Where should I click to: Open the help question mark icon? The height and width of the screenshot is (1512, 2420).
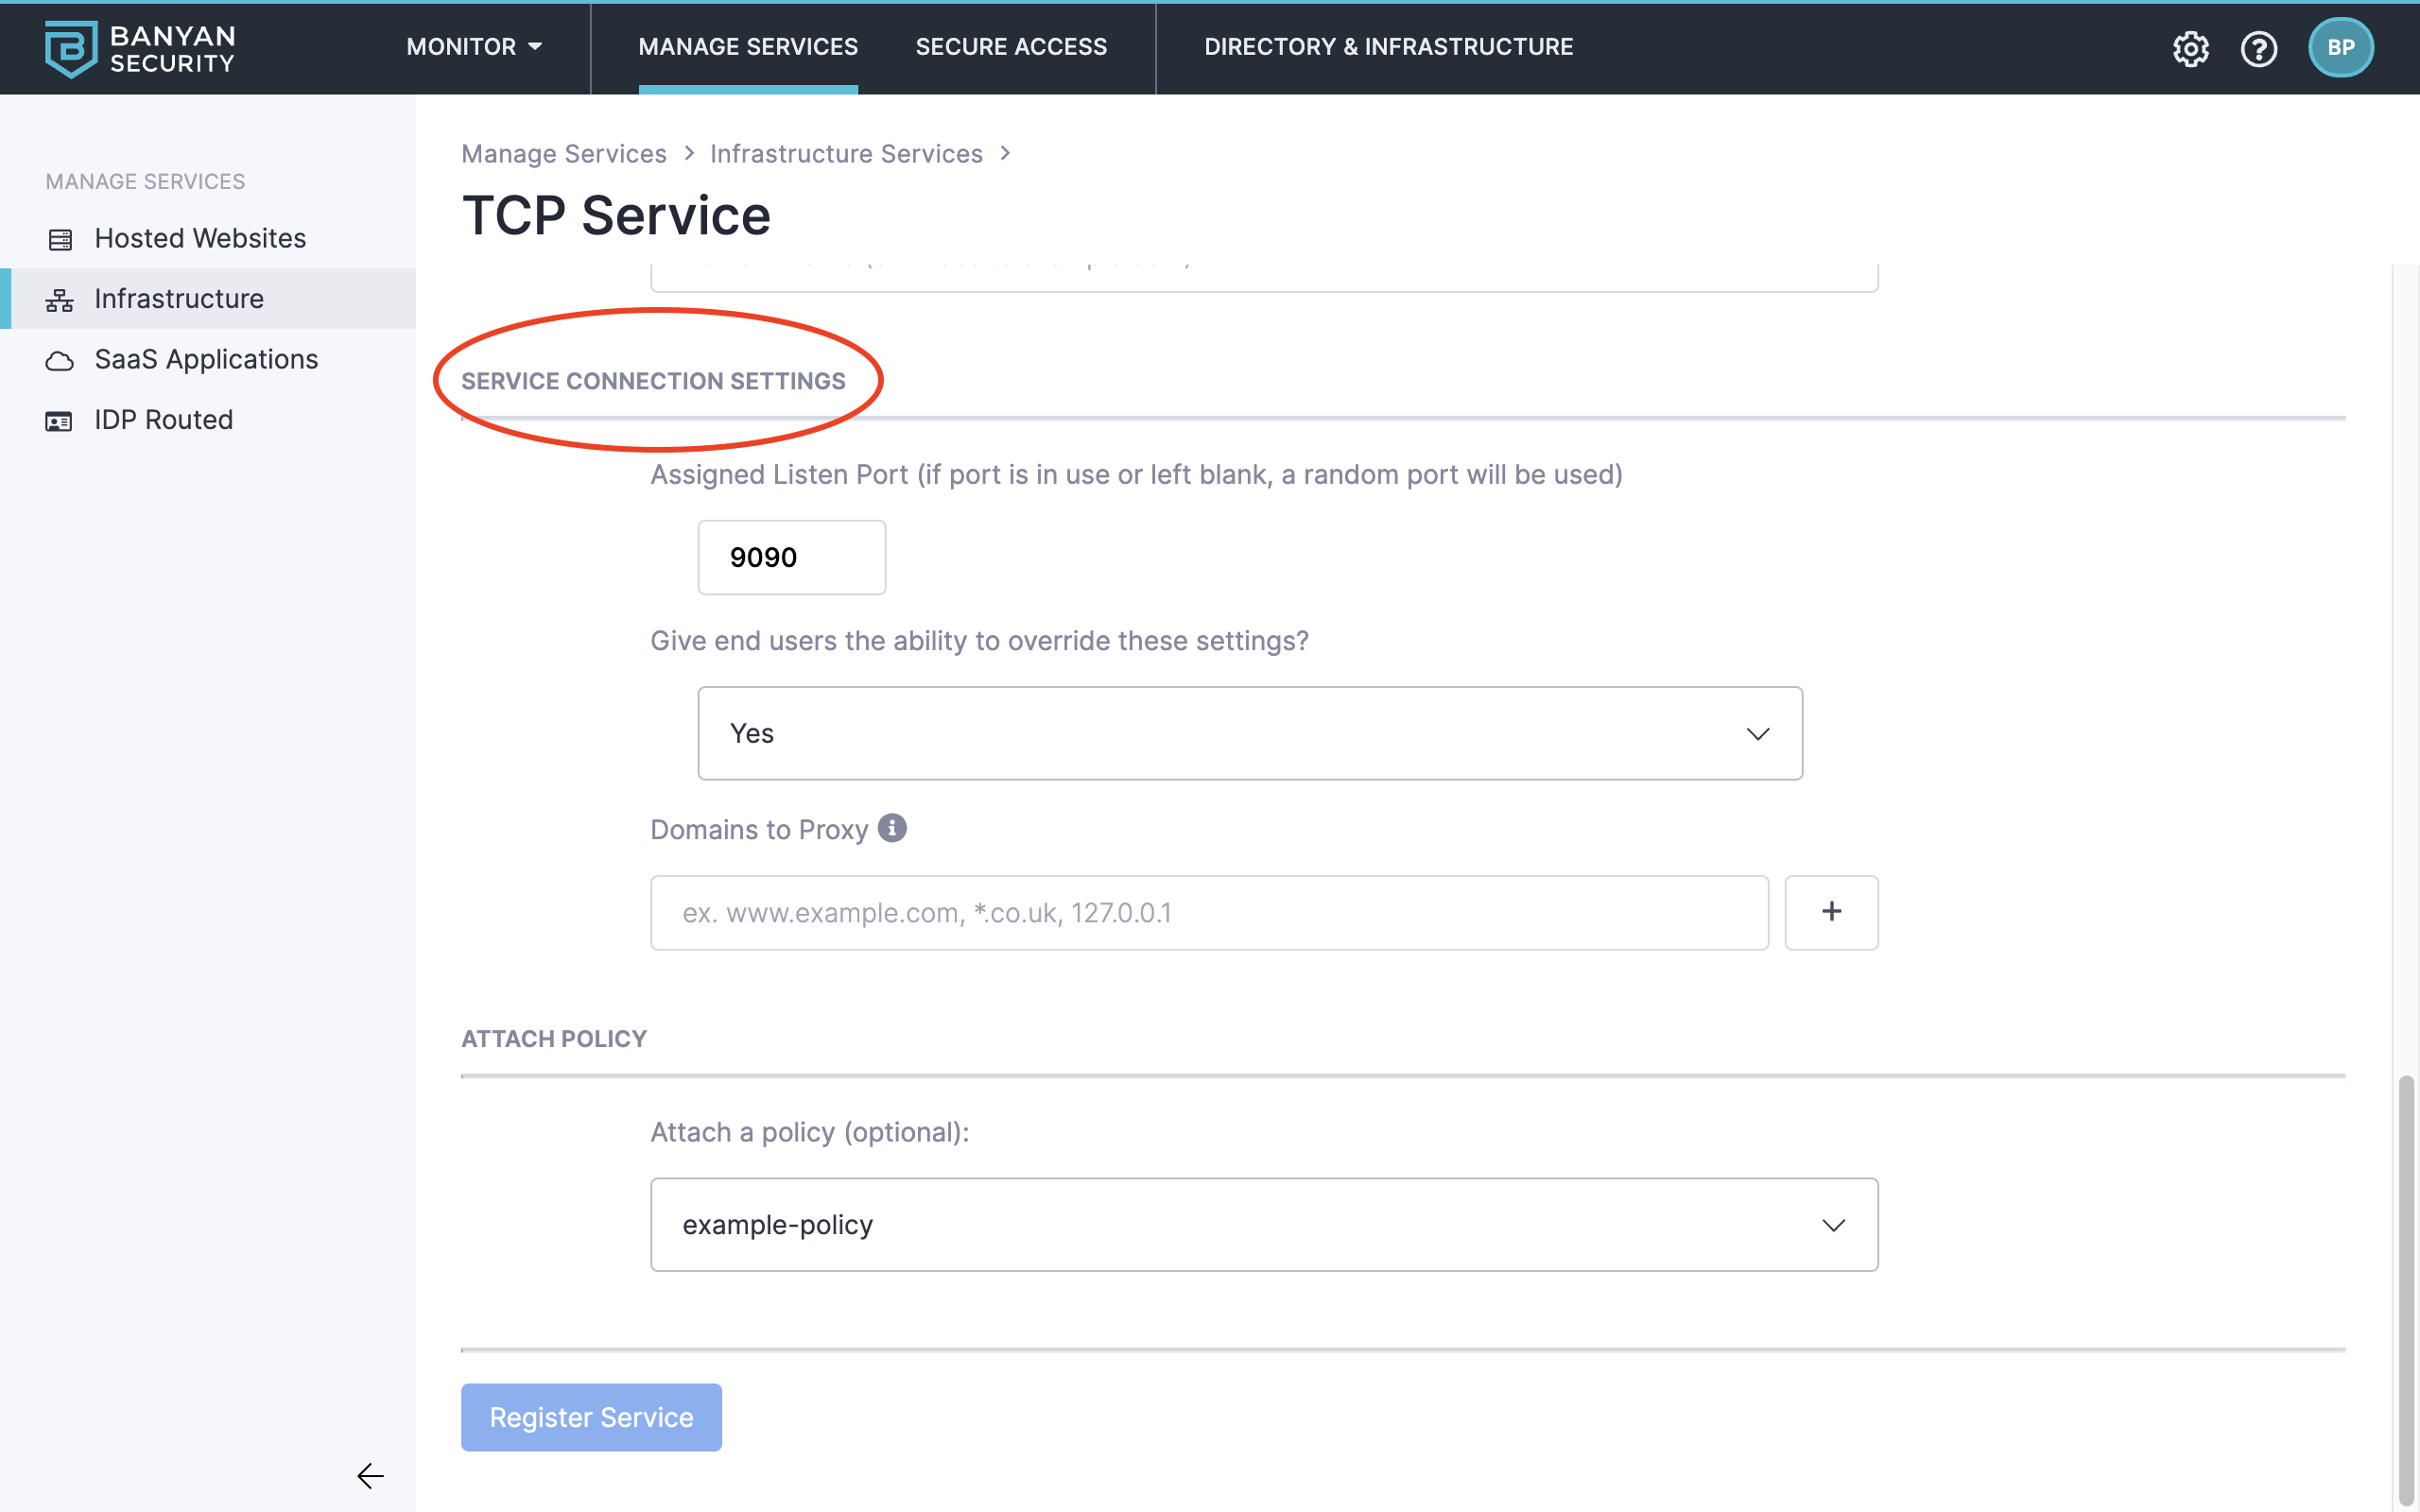[x=2258, y=48]
